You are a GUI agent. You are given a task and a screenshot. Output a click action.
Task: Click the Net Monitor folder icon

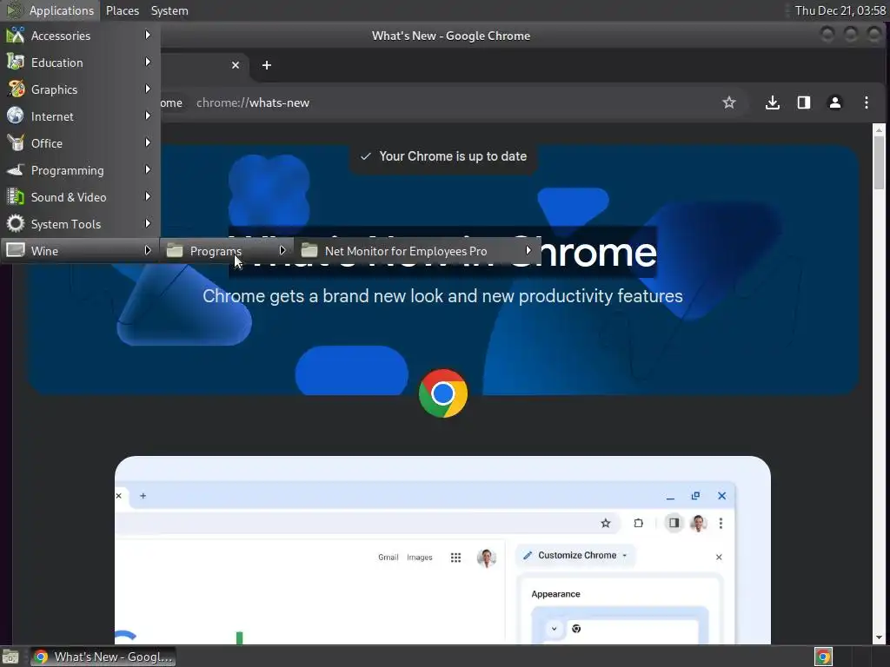[309, 250]
